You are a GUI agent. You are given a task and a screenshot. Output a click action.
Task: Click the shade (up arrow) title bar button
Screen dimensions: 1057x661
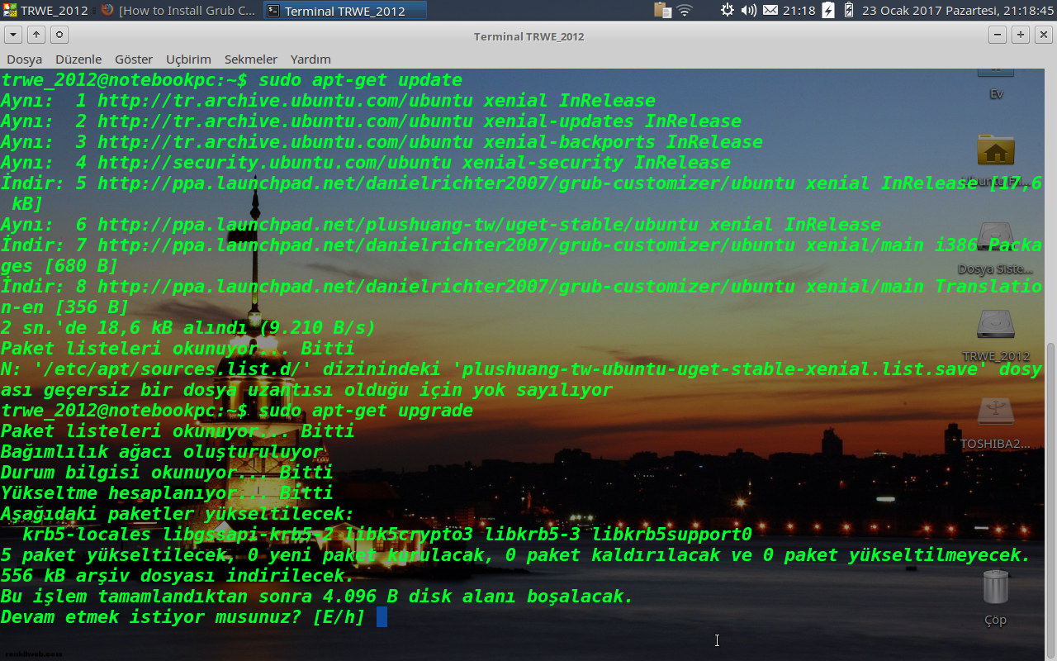(x=36, y=35)
